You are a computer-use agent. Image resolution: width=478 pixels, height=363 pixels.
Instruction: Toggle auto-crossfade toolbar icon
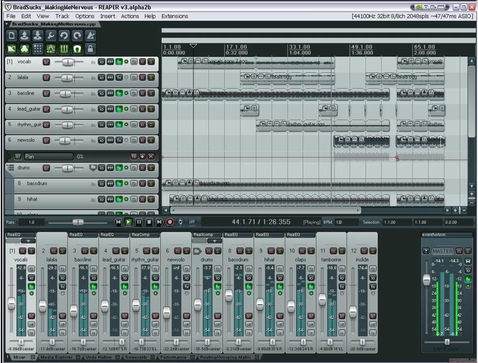(x=12, y=49)
